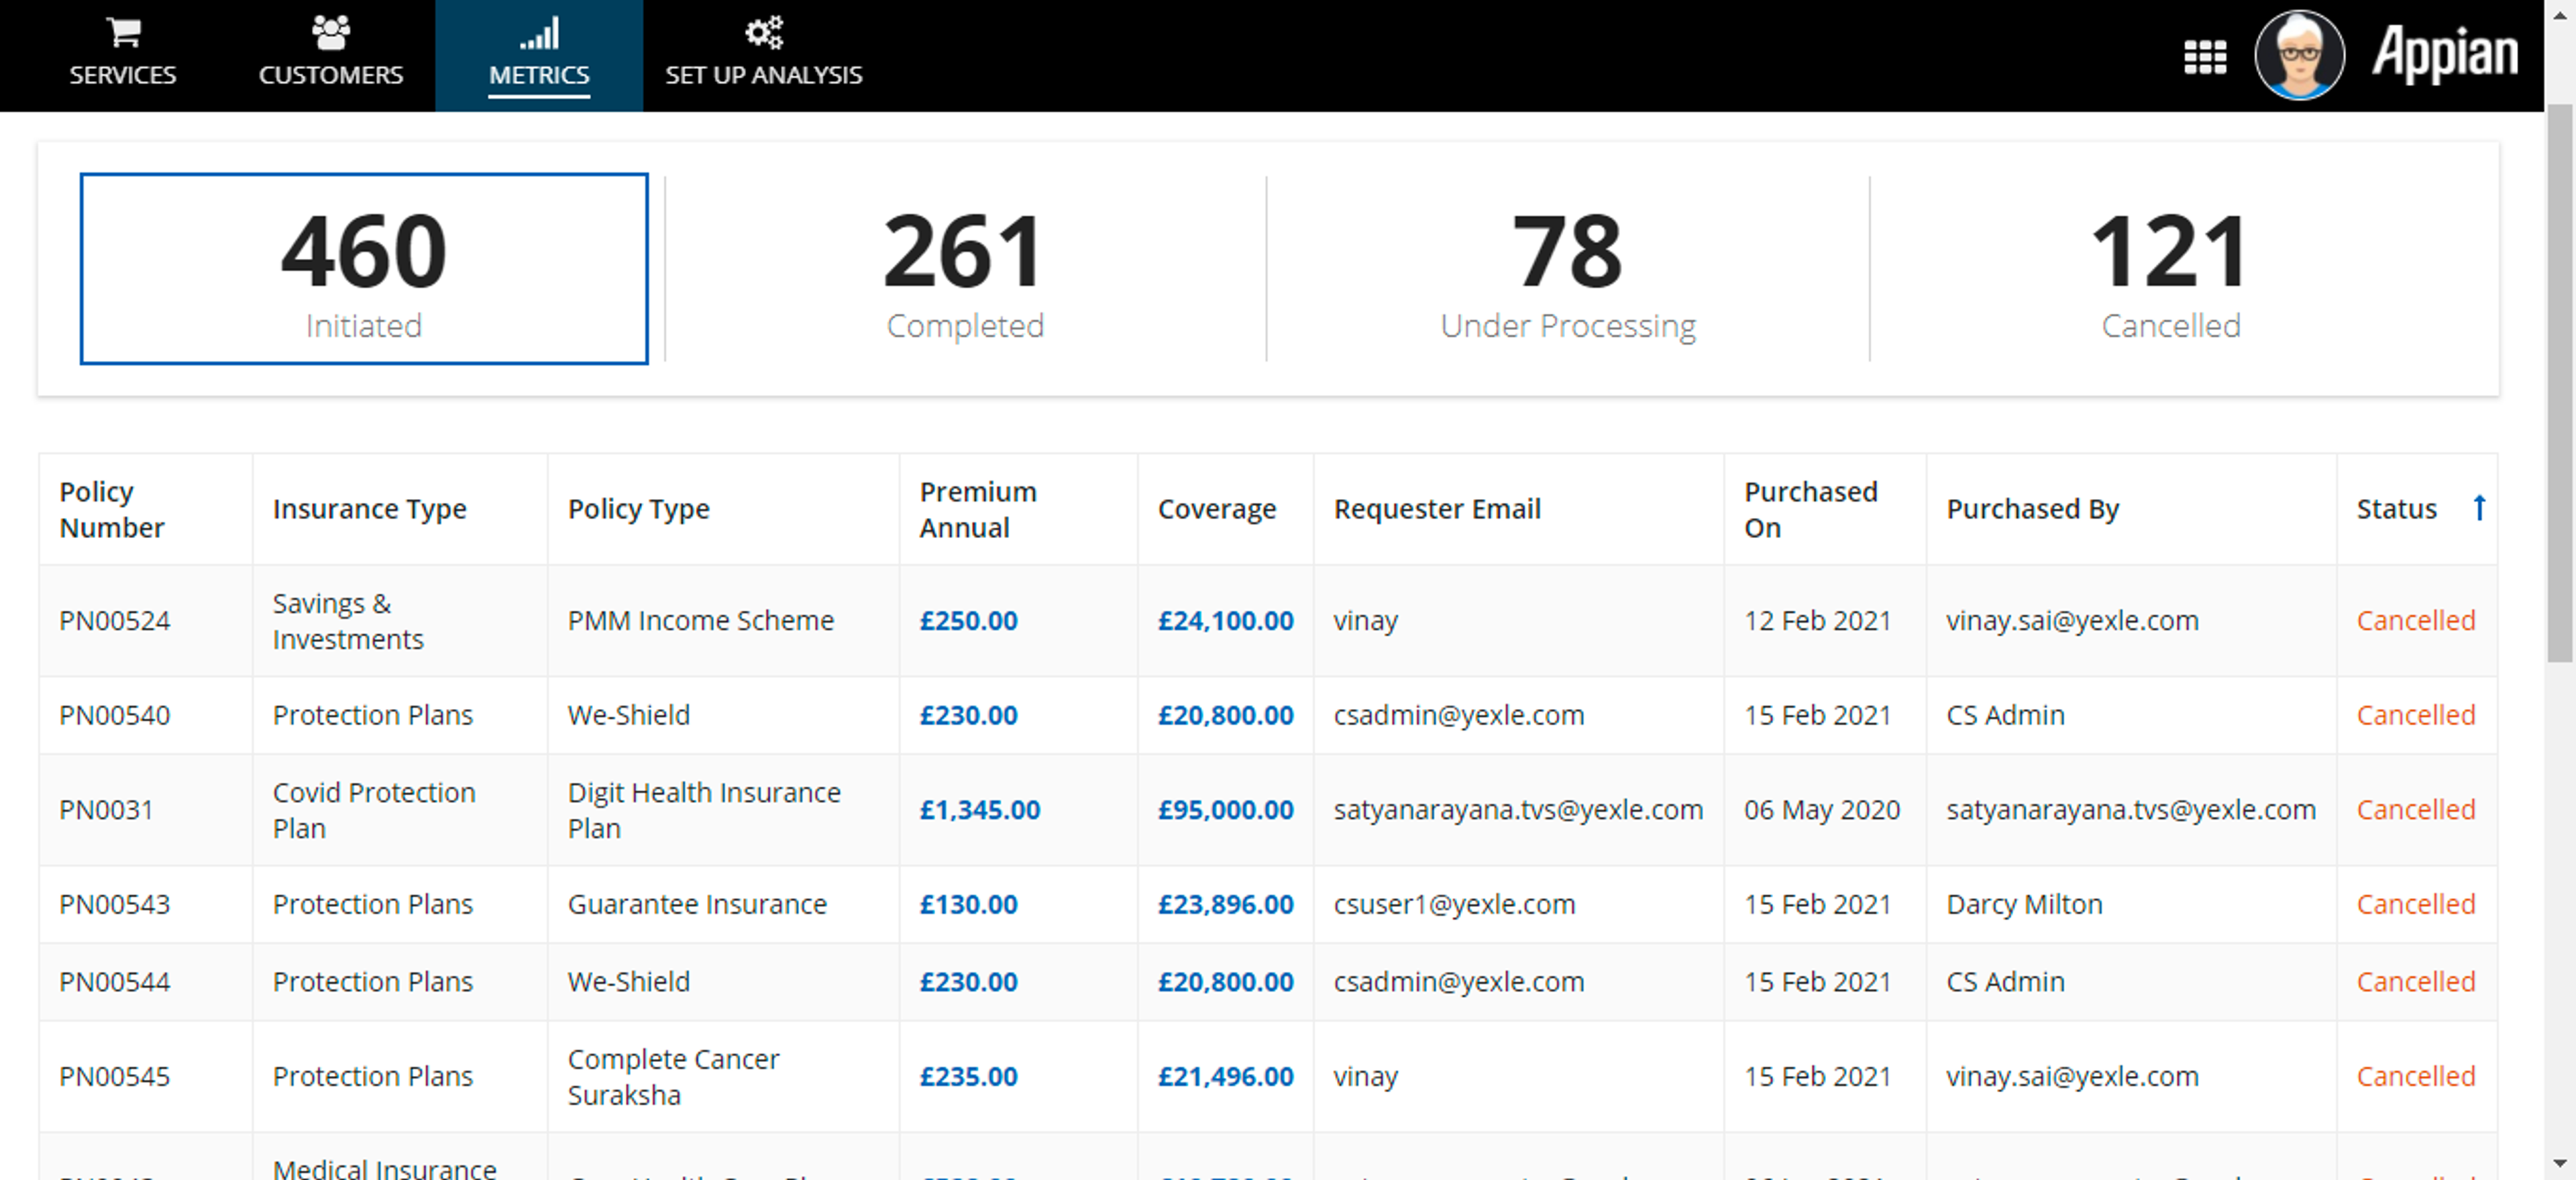Sort by Status column header text
The image size is (2576, 1180).
pyautogui.click(x=2397, y=509)
